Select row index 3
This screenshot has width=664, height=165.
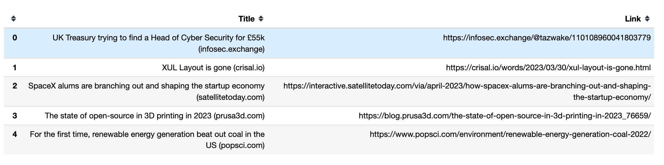tap(15, 116)
